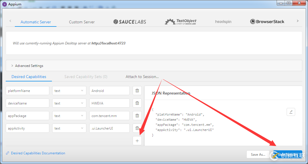Click Save As button
The width and height of the screenshot is (308, 164).
[x=258, y=154]
